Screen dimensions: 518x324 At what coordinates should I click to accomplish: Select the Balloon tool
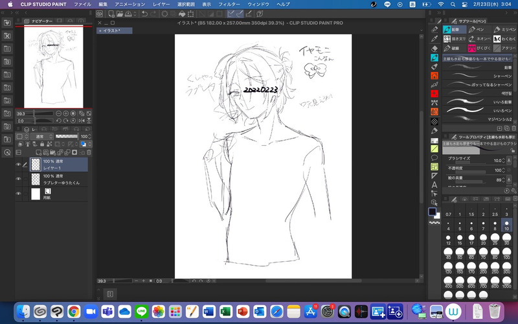[434, 157]
